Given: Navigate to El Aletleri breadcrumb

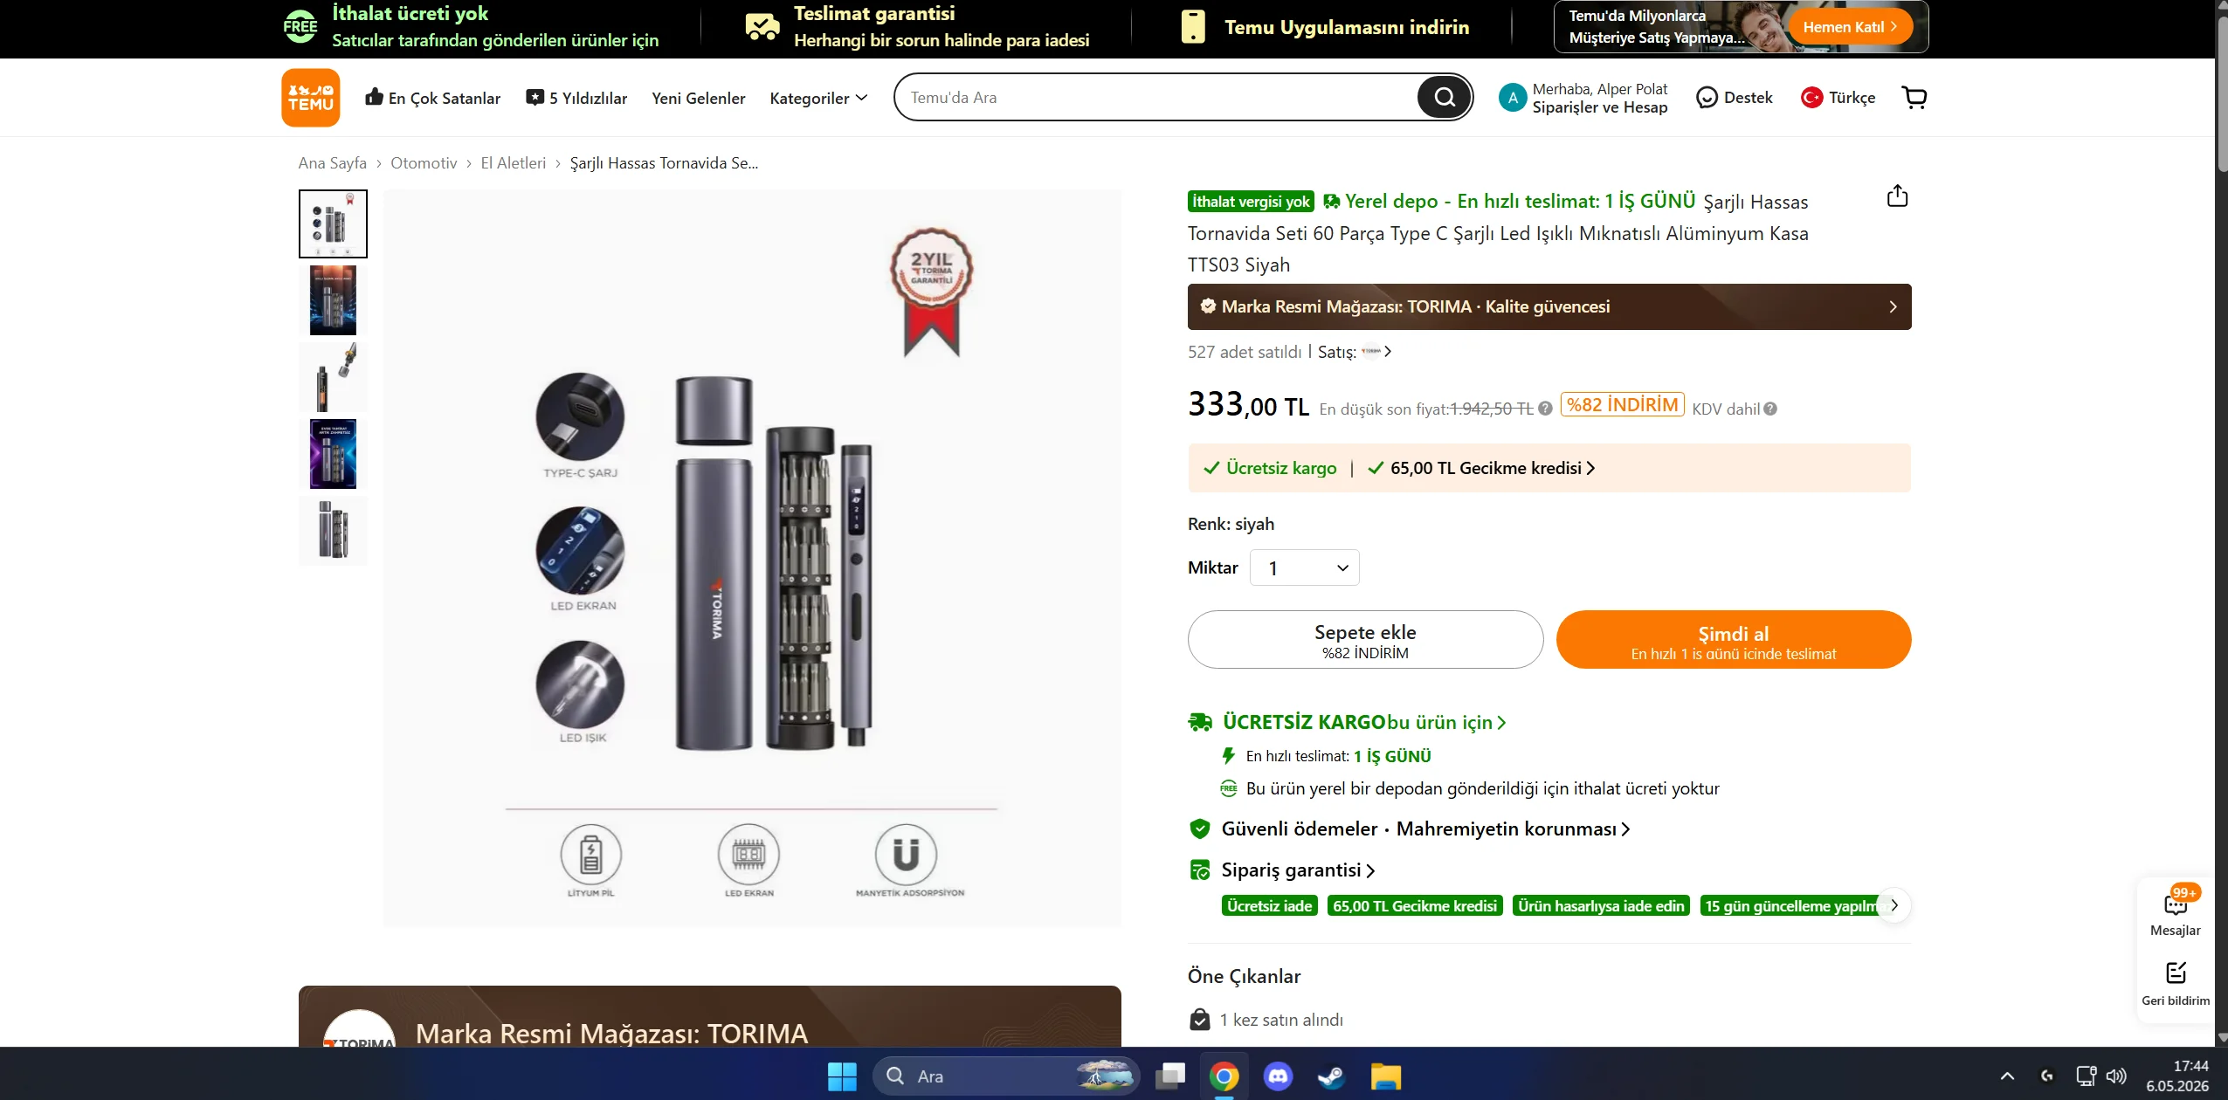Looking at the screenshot, I should click(514, 163).
